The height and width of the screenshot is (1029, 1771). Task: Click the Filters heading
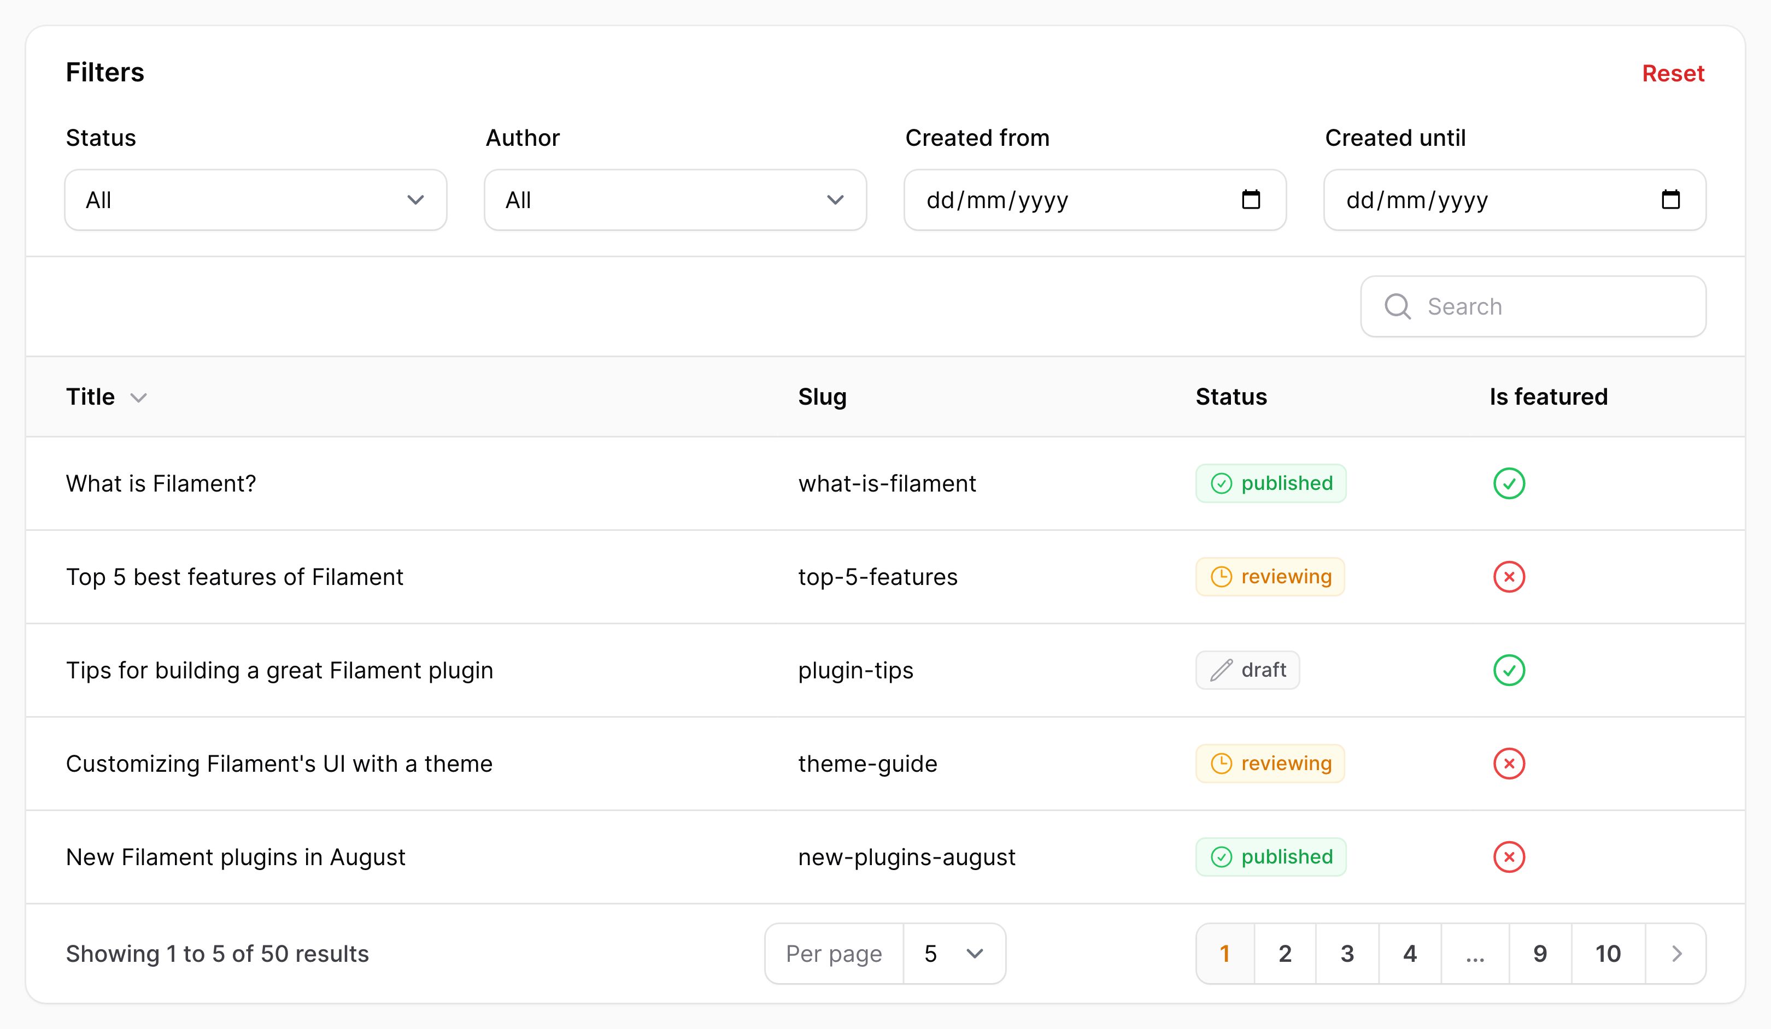105,72
